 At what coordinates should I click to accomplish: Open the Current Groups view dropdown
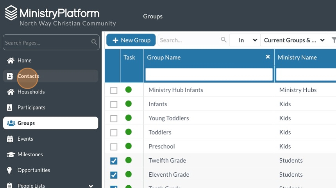pos(294,40)
